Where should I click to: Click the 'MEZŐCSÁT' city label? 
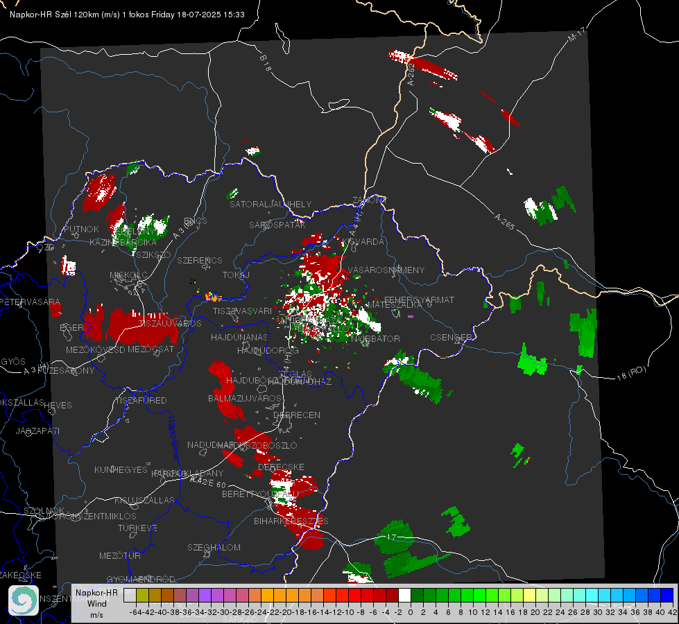(x=151, y=349)
